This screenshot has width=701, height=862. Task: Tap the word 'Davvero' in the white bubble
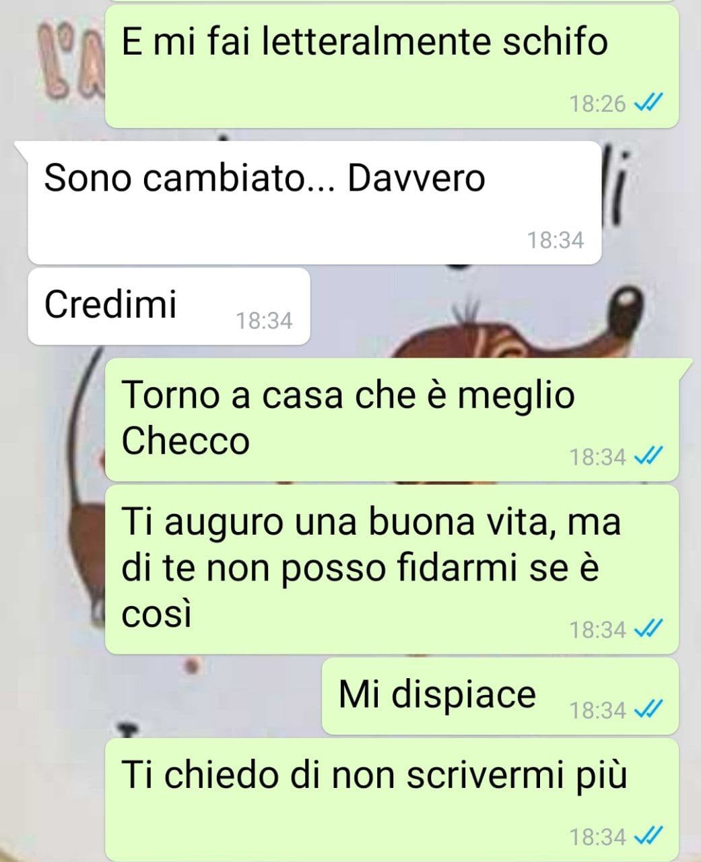point(416,178)
